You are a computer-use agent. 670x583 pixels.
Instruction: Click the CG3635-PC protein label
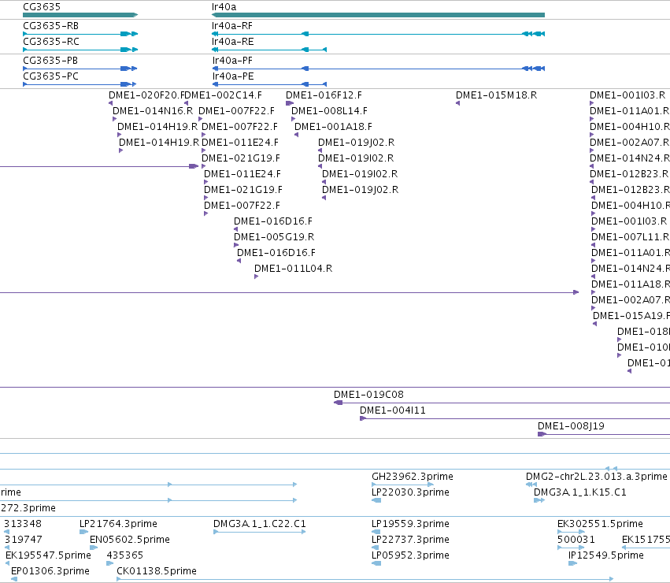pyautogui.click(x=51, y=76)
